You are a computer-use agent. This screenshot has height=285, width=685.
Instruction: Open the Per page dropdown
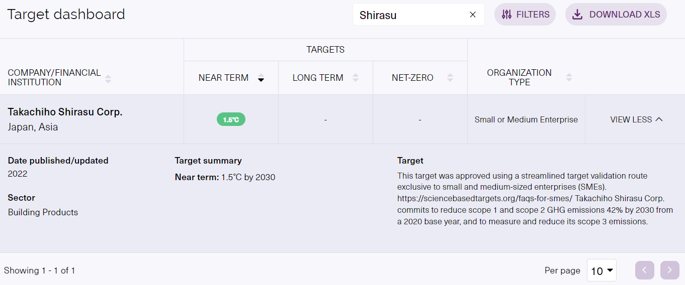pyautogui.click(x=602, y=270)
